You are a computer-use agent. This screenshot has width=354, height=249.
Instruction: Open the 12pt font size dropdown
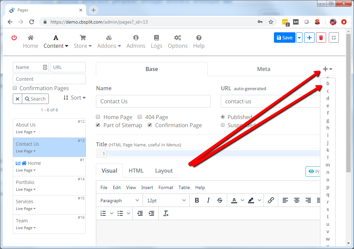(x=166, y=201)
